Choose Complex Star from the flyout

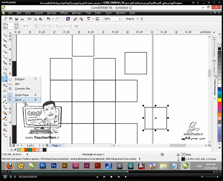click(x=24, y=89)
